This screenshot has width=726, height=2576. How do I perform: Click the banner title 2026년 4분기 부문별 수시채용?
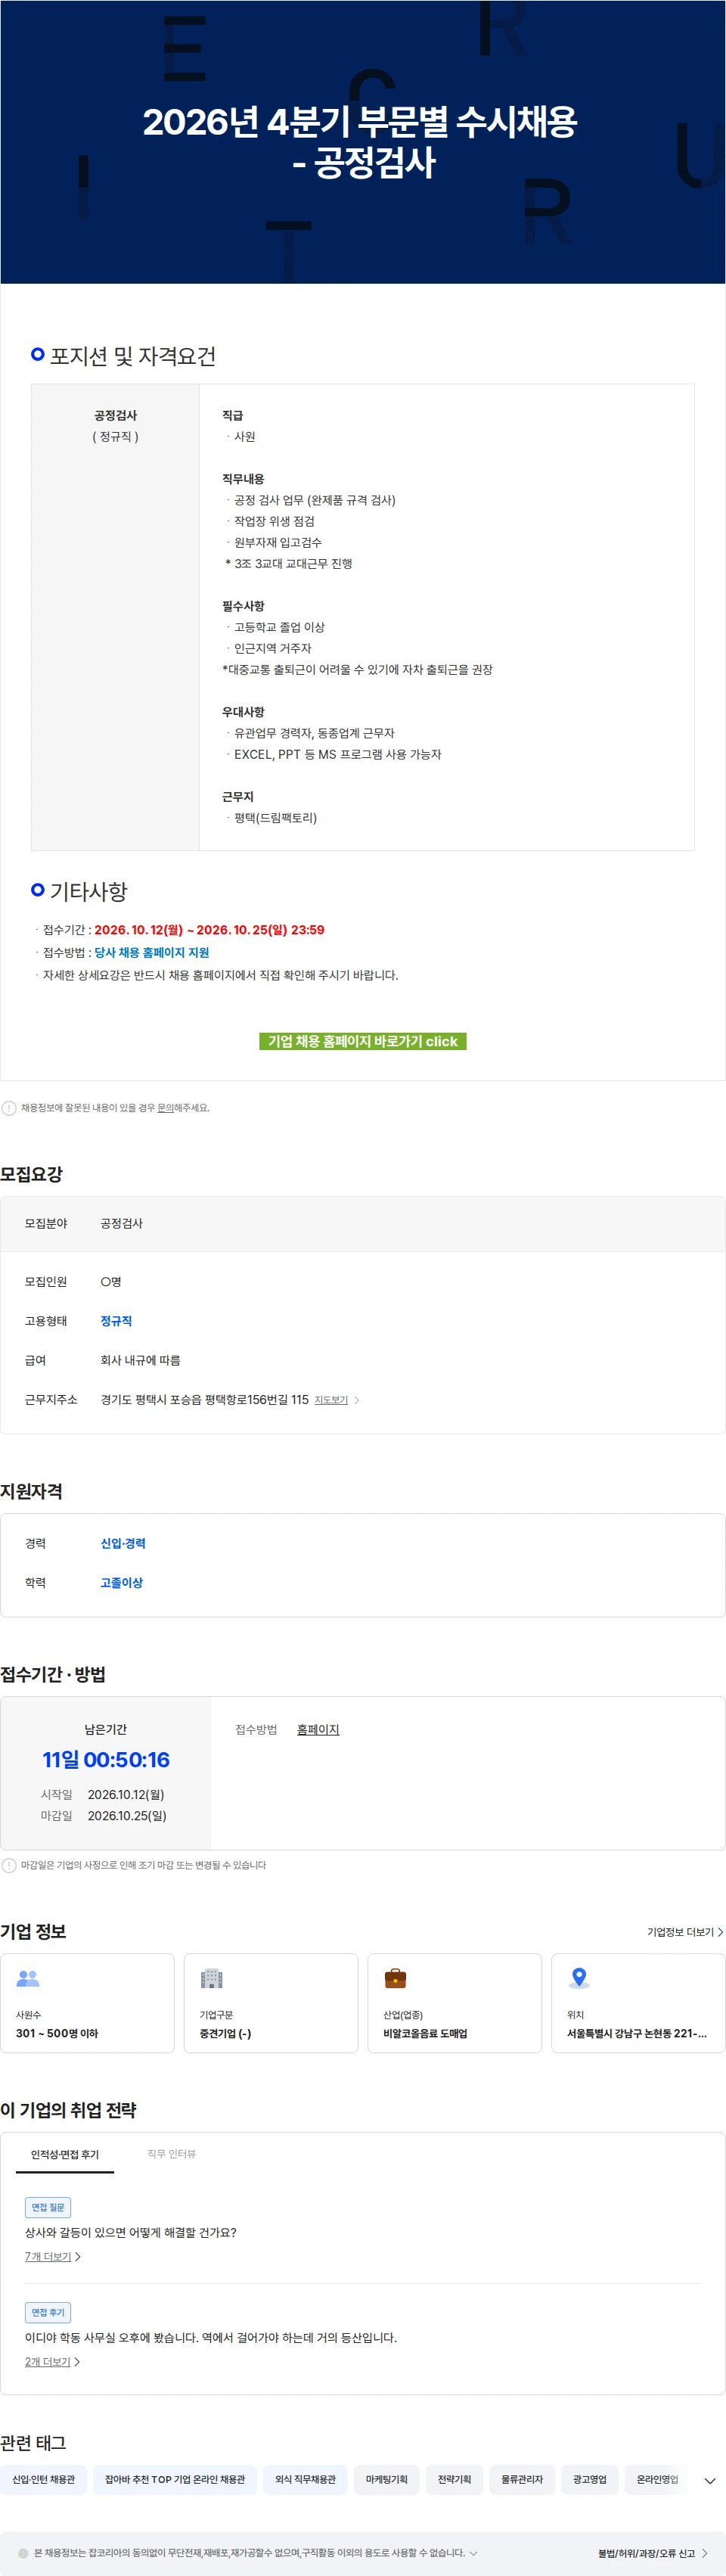[360, 122]
